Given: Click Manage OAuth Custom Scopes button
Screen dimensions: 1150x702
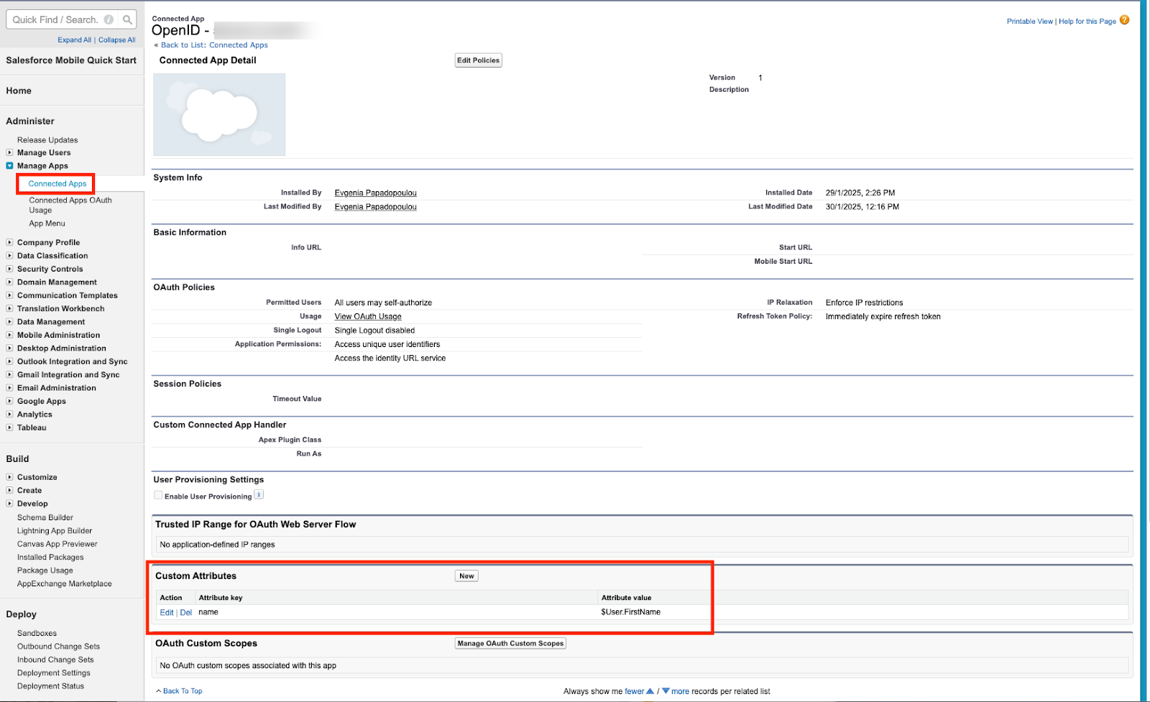Looking at the screenshot, I should (x=510, y=643).
